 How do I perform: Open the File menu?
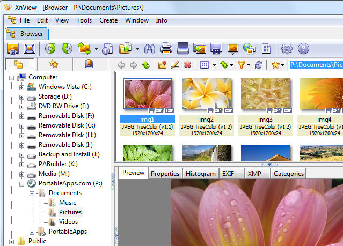tap(25, 20)
